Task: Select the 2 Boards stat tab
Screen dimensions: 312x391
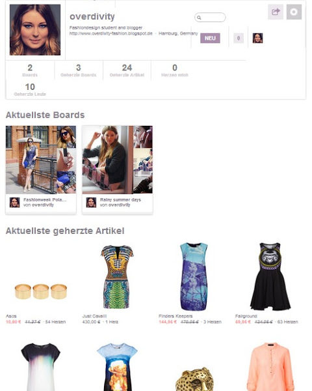Action: pos(30,70)
